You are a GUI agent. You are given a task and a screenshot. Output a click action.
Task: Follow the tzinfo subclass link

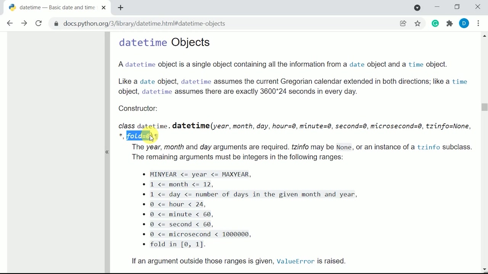(428, 147)
